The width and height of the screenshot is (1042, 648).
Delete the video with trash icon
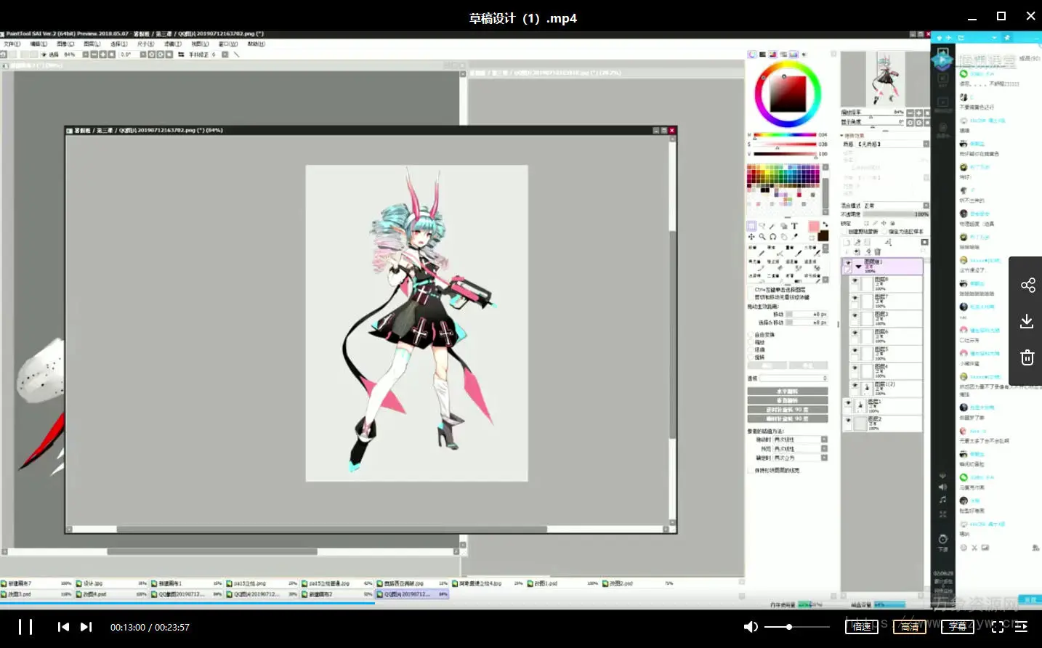point(1027,357)
